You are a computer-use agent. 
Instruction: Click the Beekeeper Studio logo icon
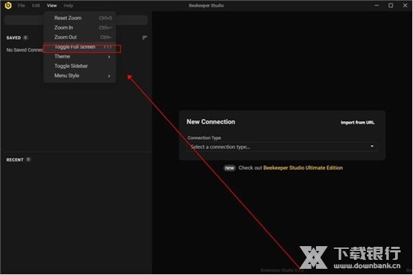click(x=6, y=5)
